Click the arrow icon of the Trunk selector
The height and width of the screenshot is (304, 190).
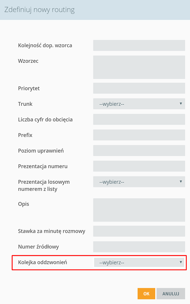(181, 104)
